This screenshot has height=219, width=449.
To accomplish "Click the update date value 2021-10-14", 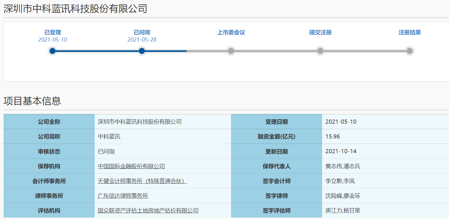I will pos(341,151).
